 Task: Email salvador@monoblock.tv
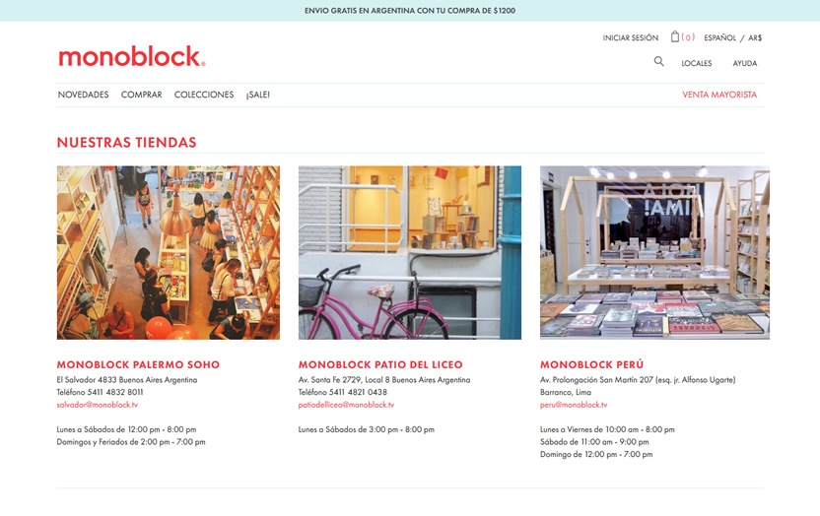point(98,405)
